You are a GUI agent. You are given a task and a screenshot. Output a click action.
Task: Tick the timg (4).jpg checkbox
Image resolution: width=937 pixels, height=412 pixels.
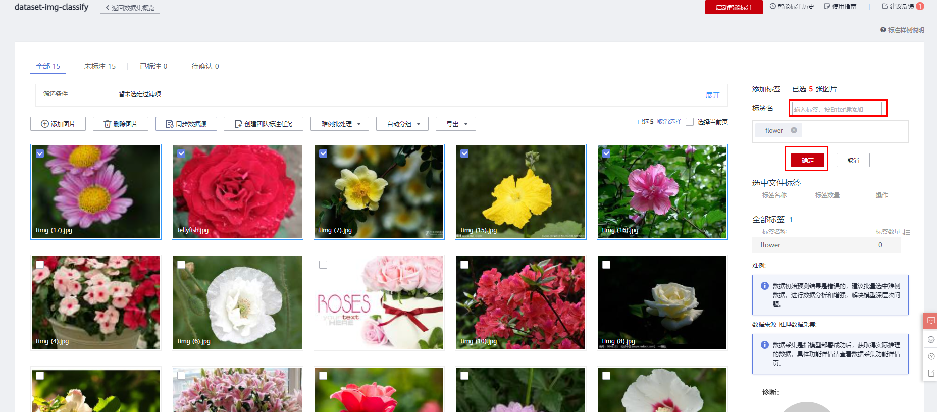[40, 265]
